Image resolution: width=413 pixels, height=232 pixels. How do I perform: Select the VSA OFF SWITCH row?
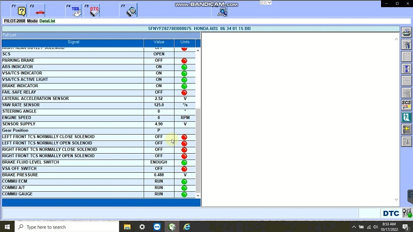pos(99,169)
